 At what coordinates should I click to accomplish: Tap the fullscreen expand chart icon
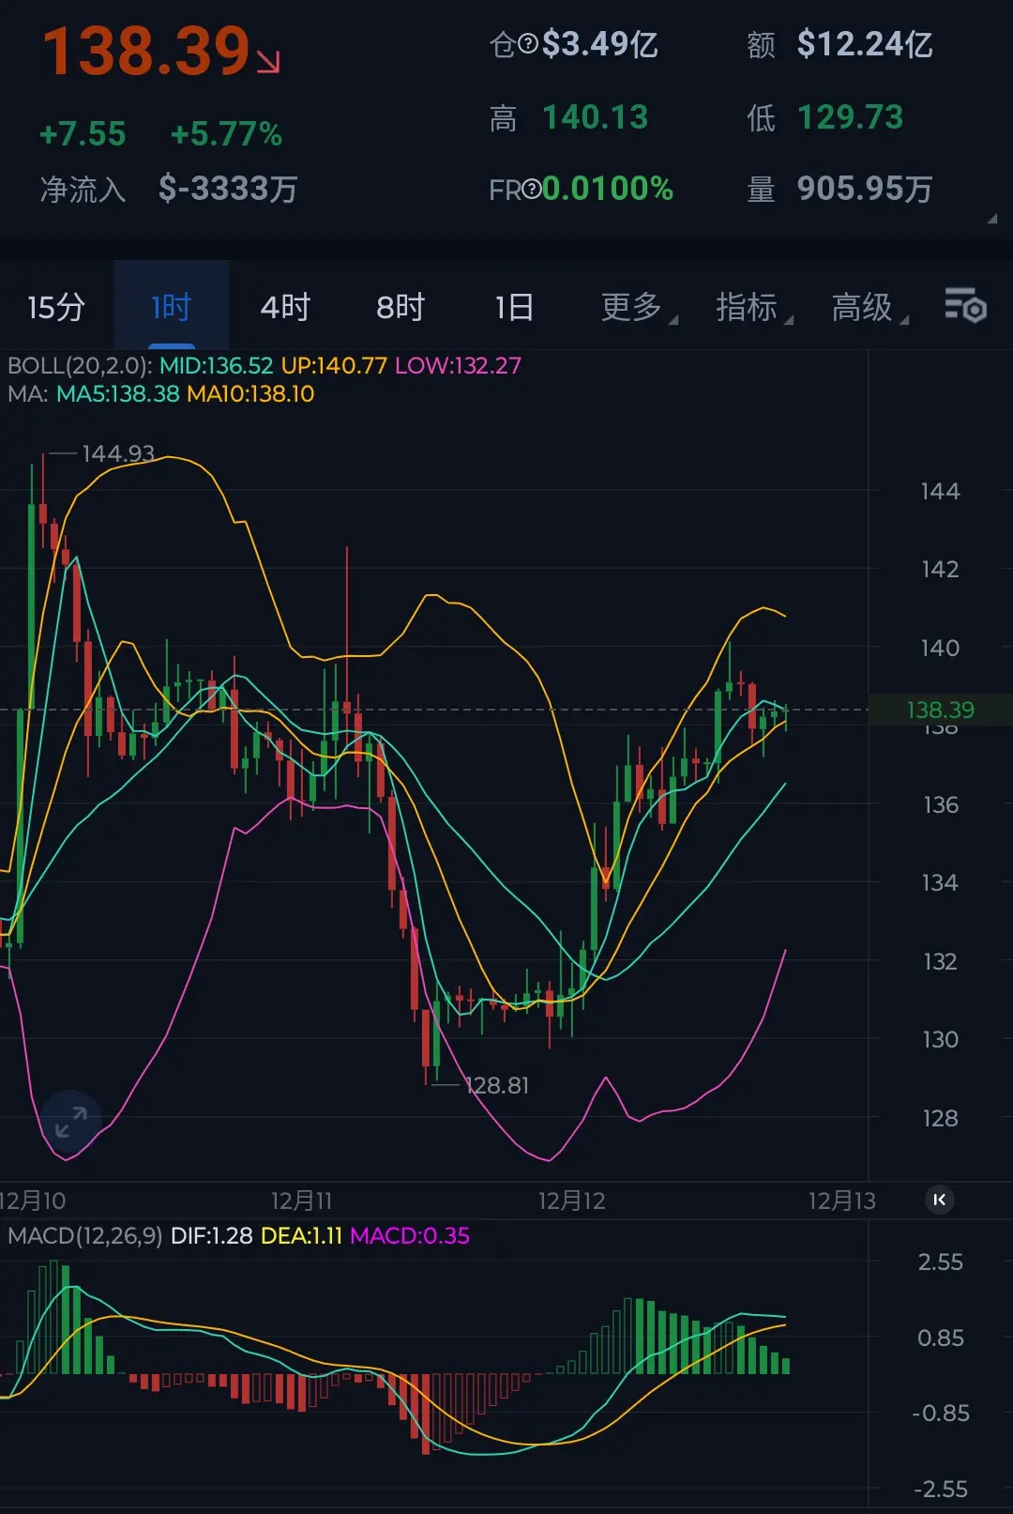70,1122
